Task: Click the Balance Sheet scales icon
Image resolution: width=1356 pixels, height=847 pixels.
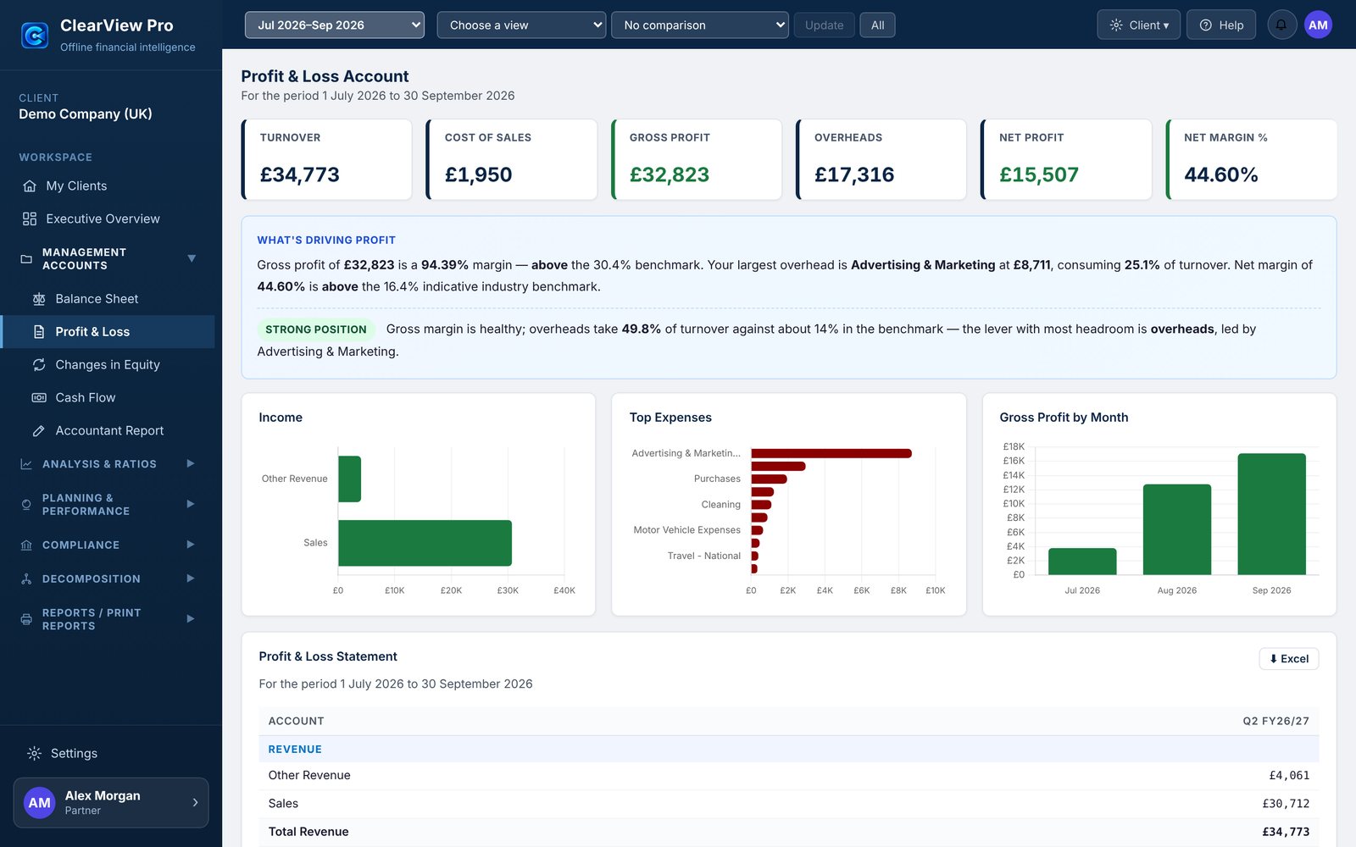Action: [39, 299]
